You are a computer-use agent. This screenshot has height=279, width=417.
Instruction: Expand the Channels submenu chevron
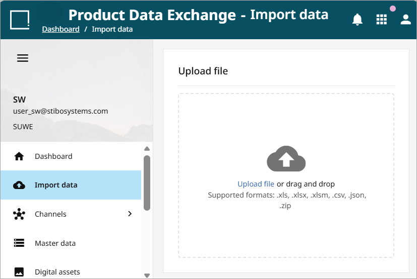[x=130, y=214]
